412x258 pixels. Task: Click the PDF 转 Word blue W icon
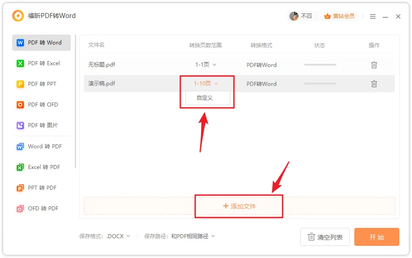pyautogui.click(x=20, y=43)
